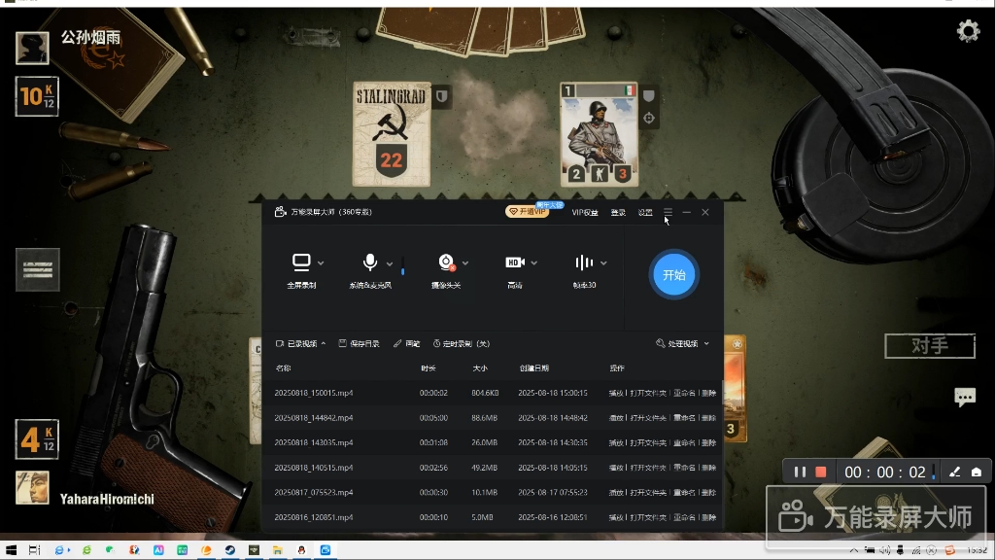This screenshot has height=560, width=995.
Task: Adjust the microphone volume level bar
Action: [x=403, y=266]
